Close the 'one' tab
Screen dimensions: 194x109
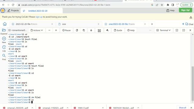click(99, 24)
